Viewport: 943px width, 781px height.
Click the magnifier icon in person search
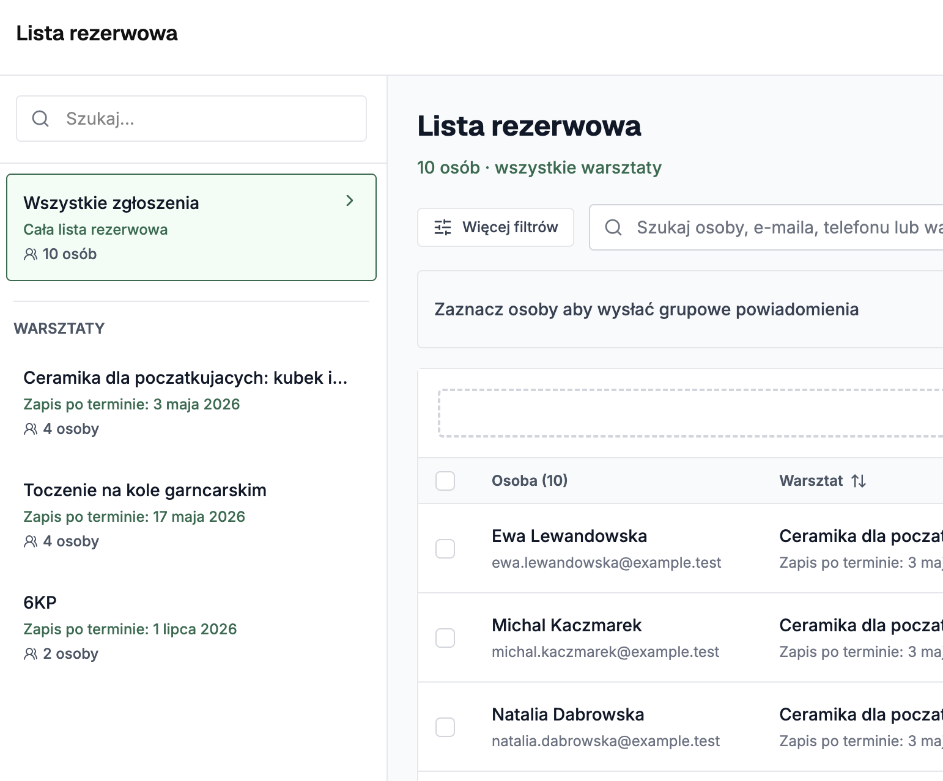tap(613, 227)
